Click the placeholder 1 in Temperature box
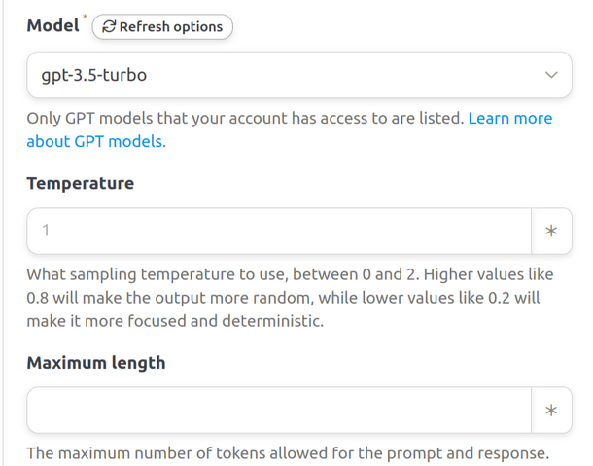Screen dimensions: 593x466 coord(45,232)
